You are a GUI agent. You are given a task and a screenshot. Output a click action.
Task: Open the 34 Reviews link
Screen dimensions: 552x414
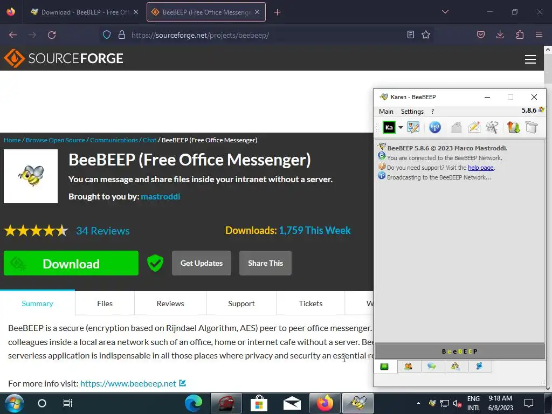(x=103, y=231)
